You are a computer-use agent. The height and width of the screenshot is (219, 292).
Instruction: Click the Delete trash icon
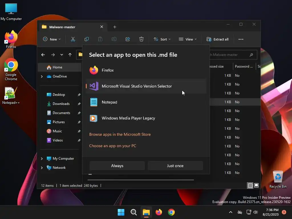141,39
